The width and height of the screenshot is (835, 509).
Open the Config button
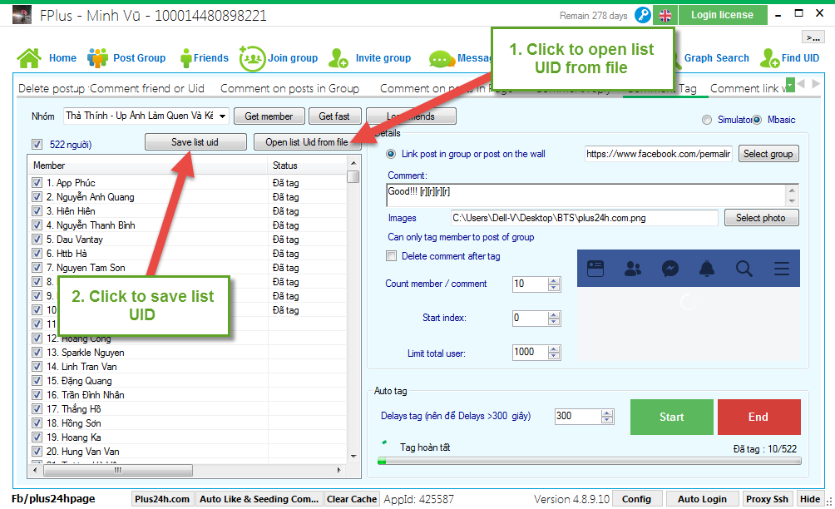tap(636, 499)
